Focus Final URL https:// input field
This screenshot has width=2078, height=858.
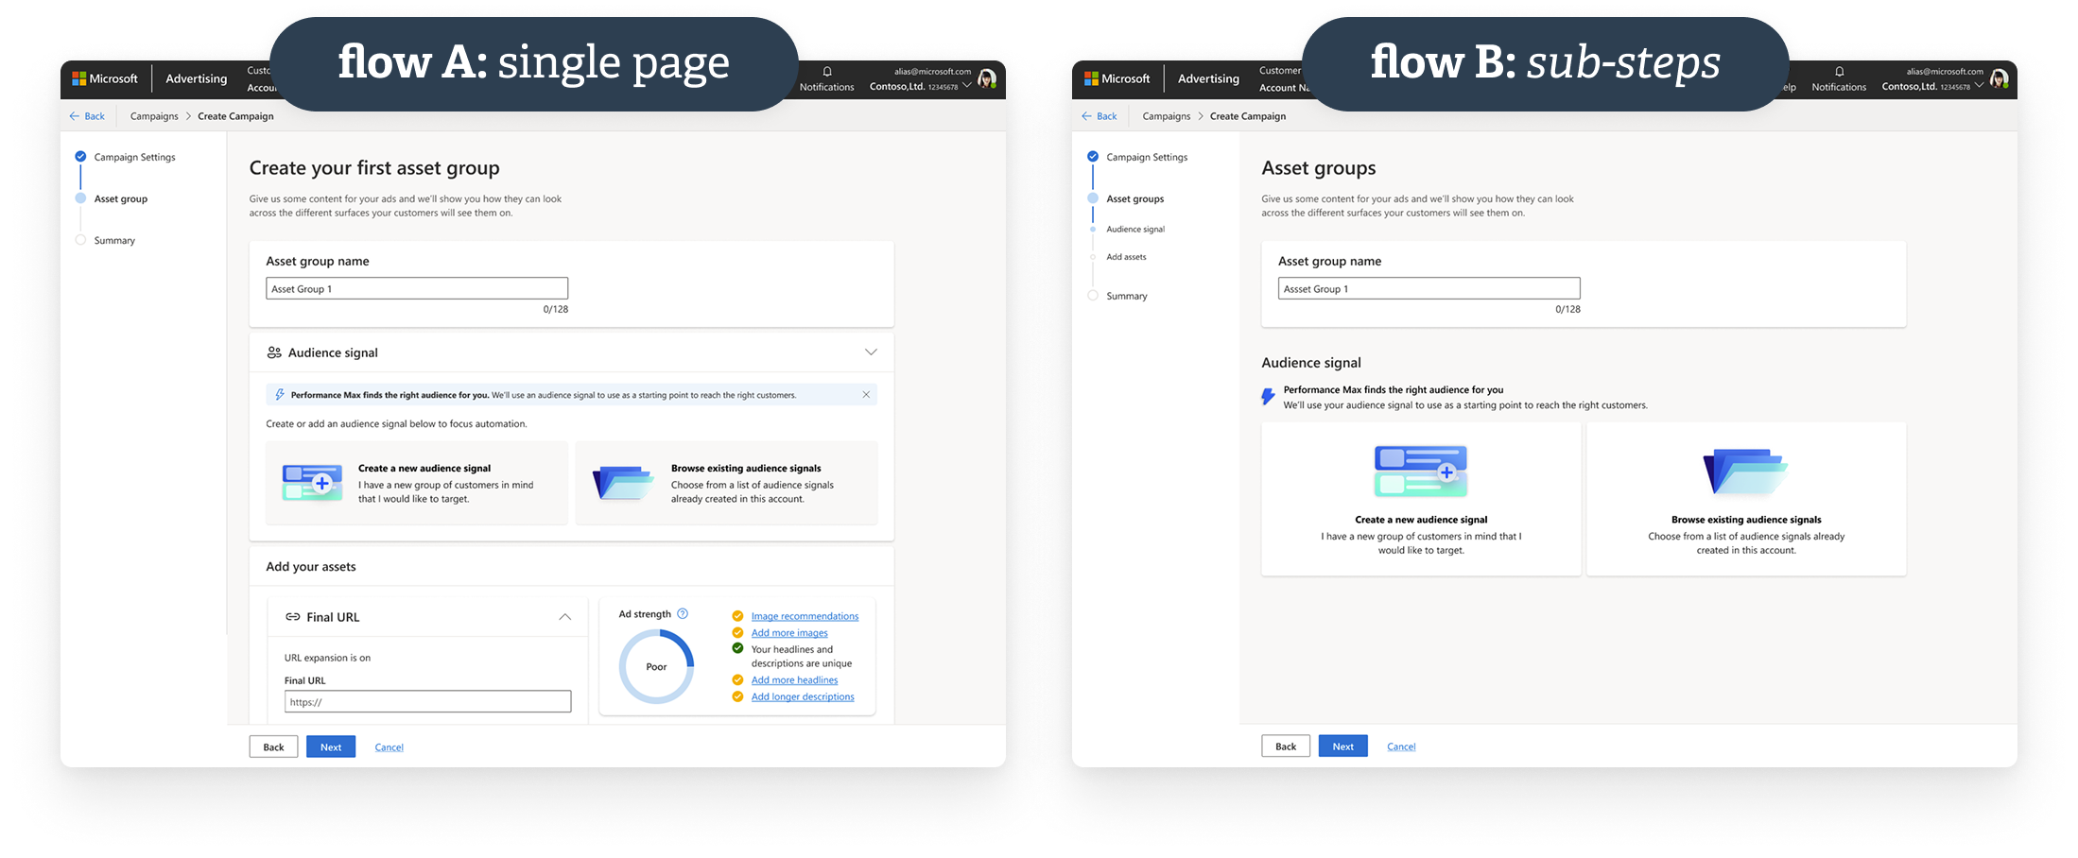tap(427, 701)
